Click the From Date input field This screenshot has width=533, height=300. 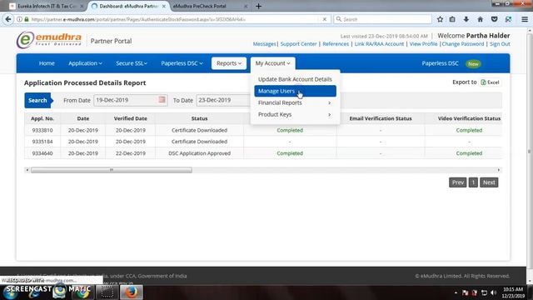click(x=130, y=100)
